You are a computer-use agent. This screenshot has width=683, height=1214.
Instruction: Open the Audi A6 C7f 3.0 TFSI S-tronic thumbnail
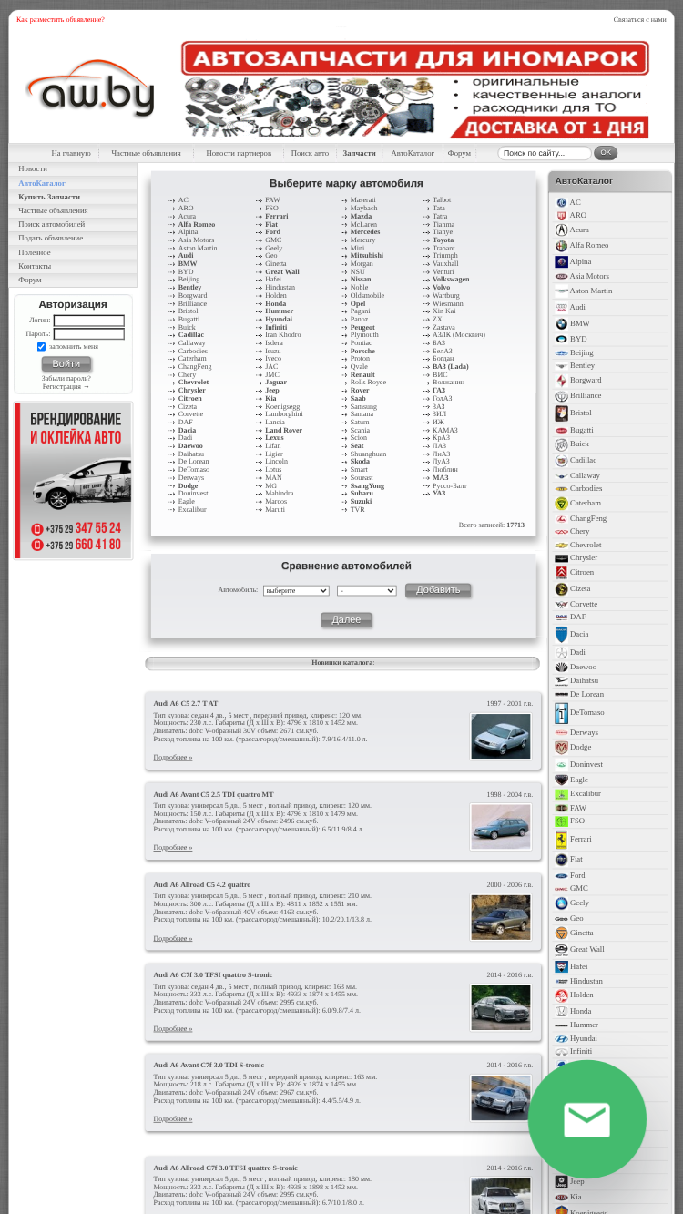coord(501,1007)
